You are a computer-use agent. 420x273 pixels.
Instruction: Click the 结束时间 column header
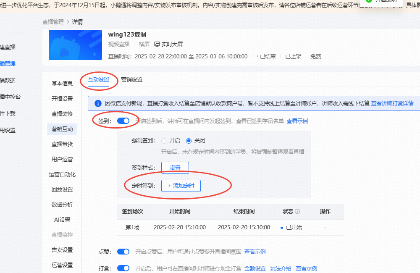coord(244,211)
